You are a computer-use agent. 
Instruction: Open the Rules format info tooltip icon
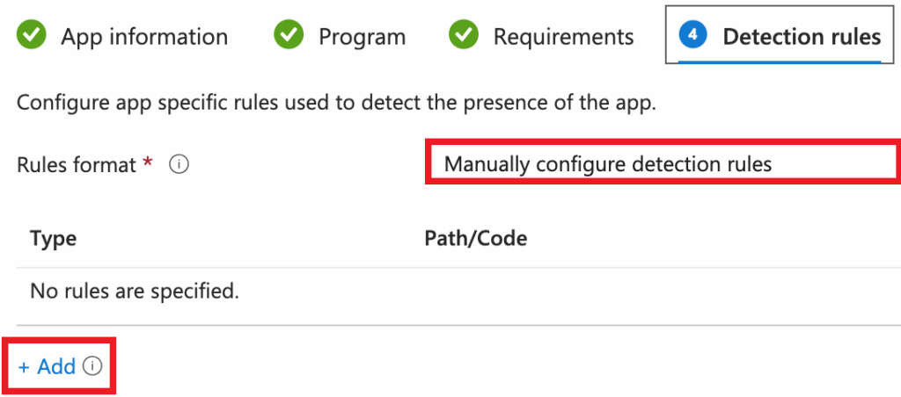point(179,164)
